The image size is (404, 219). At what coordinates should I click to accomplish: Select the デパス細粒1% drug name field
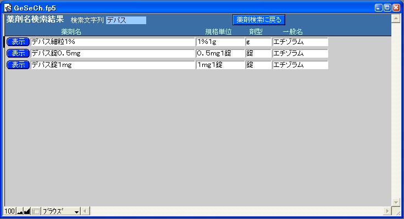tap(113, 42)
